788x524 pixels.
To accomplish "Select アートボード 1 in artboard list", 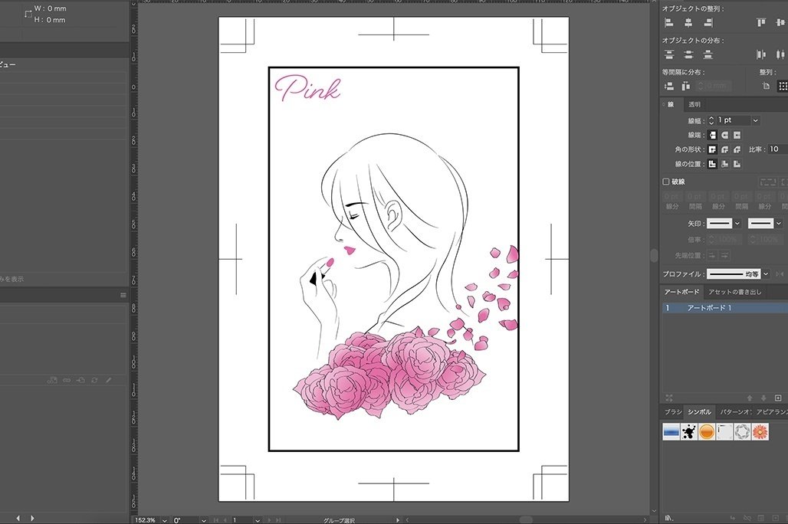I will coord(724,308).
